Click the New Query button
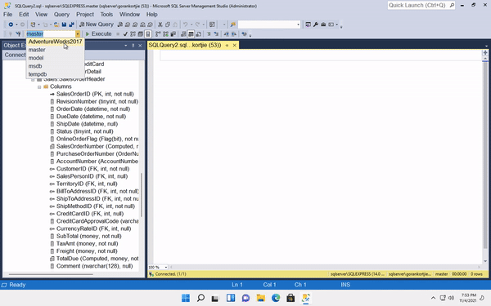The height and width of the screenshot is (306, 491). 97,24
